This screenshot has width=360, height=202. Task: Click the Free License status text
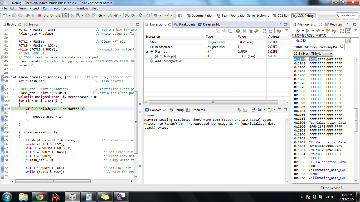(x=332, y=188)
